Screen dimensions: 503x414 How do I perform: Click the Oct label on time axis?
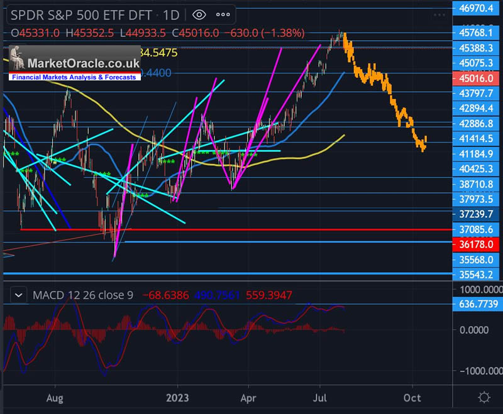412,397
